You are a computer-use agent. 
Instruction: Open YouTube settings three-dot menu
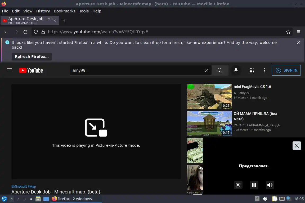[264, 70]
